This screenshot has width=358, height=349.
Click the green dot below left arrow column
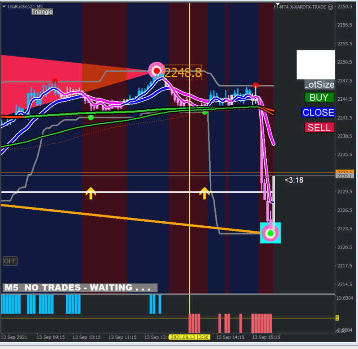(x=91, y=117)
